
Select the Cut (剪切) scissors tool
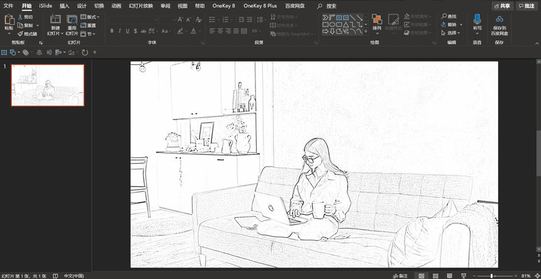(x=25, y=17)
